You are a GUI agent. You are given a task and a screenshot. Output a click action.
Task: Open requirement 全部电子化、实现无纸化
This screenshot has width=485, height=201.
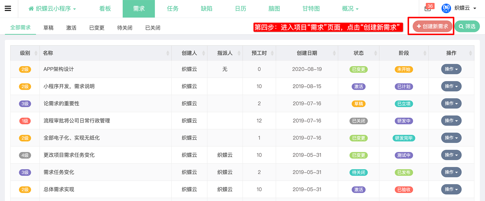tap(72, 138)
